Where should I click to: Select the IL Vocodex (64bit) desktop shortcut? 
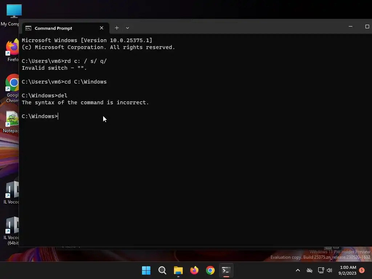tap(11, 231)
